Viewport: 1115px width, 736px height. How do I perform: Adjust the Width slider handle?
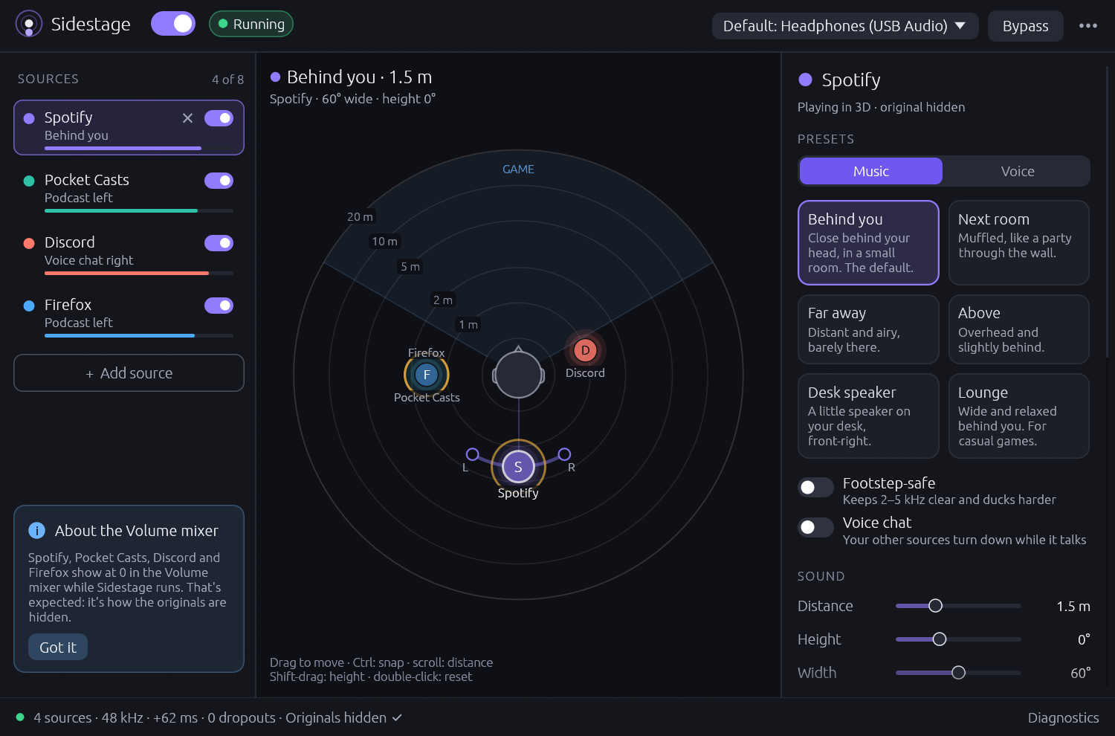point(959,673)
